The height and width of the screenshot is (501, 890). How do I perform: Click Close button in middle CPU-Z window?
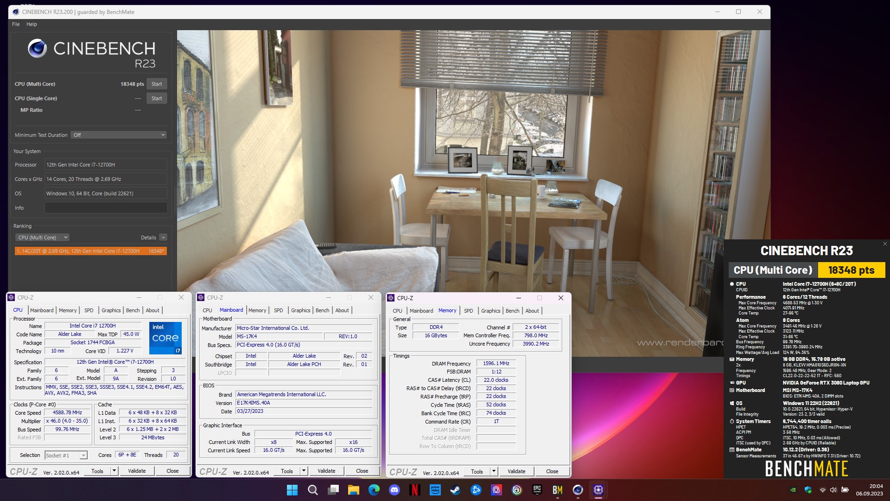click(x=362, y=471)
